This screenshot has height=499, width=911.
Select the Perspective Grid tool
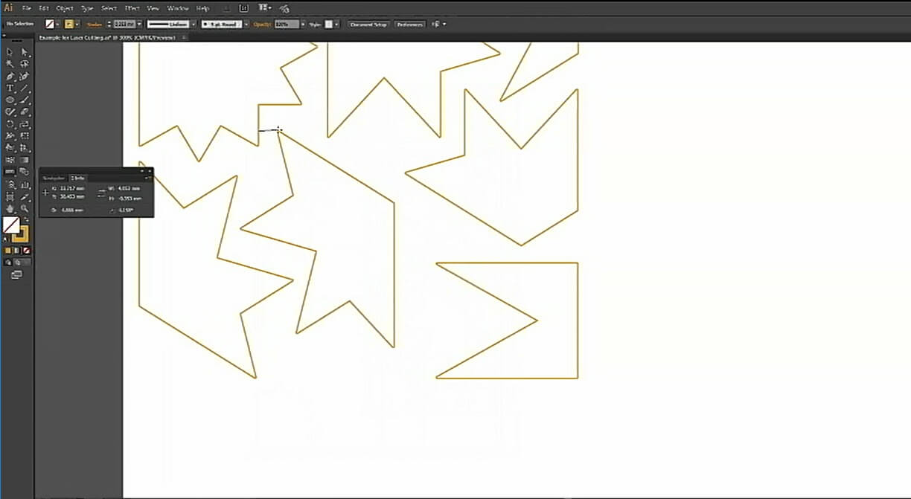coord(25,147)
